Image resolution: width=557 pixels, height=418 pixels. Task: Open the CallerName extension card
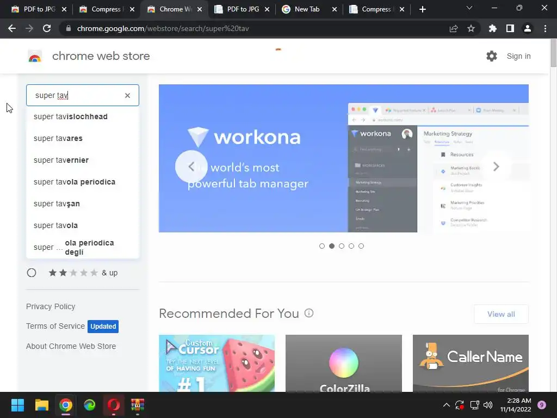tap(471, 363)
